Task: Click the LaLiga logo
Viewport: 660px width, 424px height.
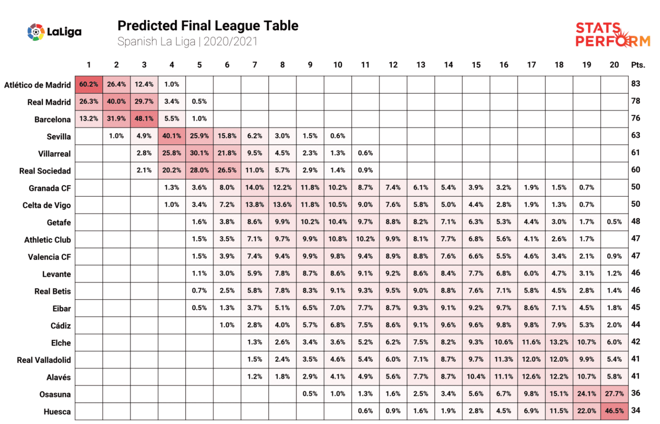Action: (x=54, y=32)
